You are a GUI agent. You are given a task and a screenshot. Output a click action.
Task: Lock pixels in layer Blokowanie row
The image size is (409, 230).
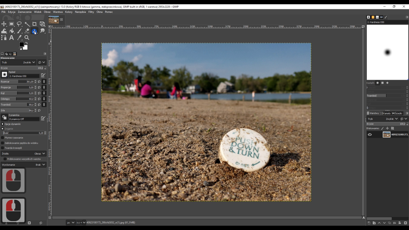[x=383, y=128]
